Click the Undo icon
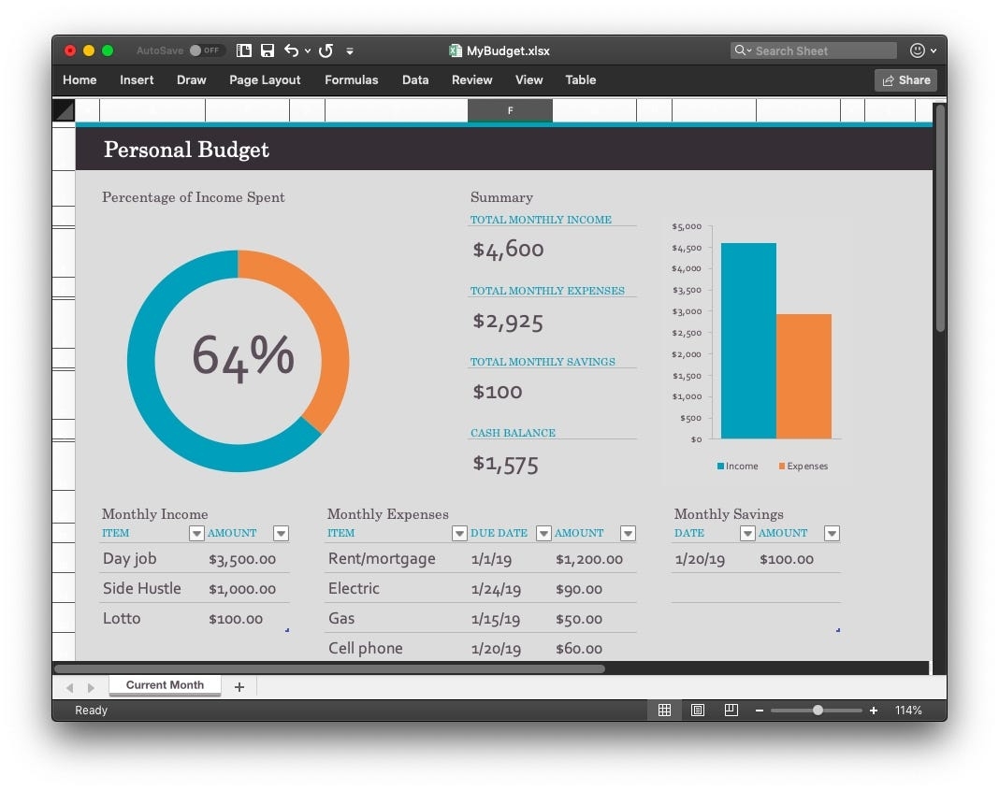 pyautogui.click(x=289, y=50)
